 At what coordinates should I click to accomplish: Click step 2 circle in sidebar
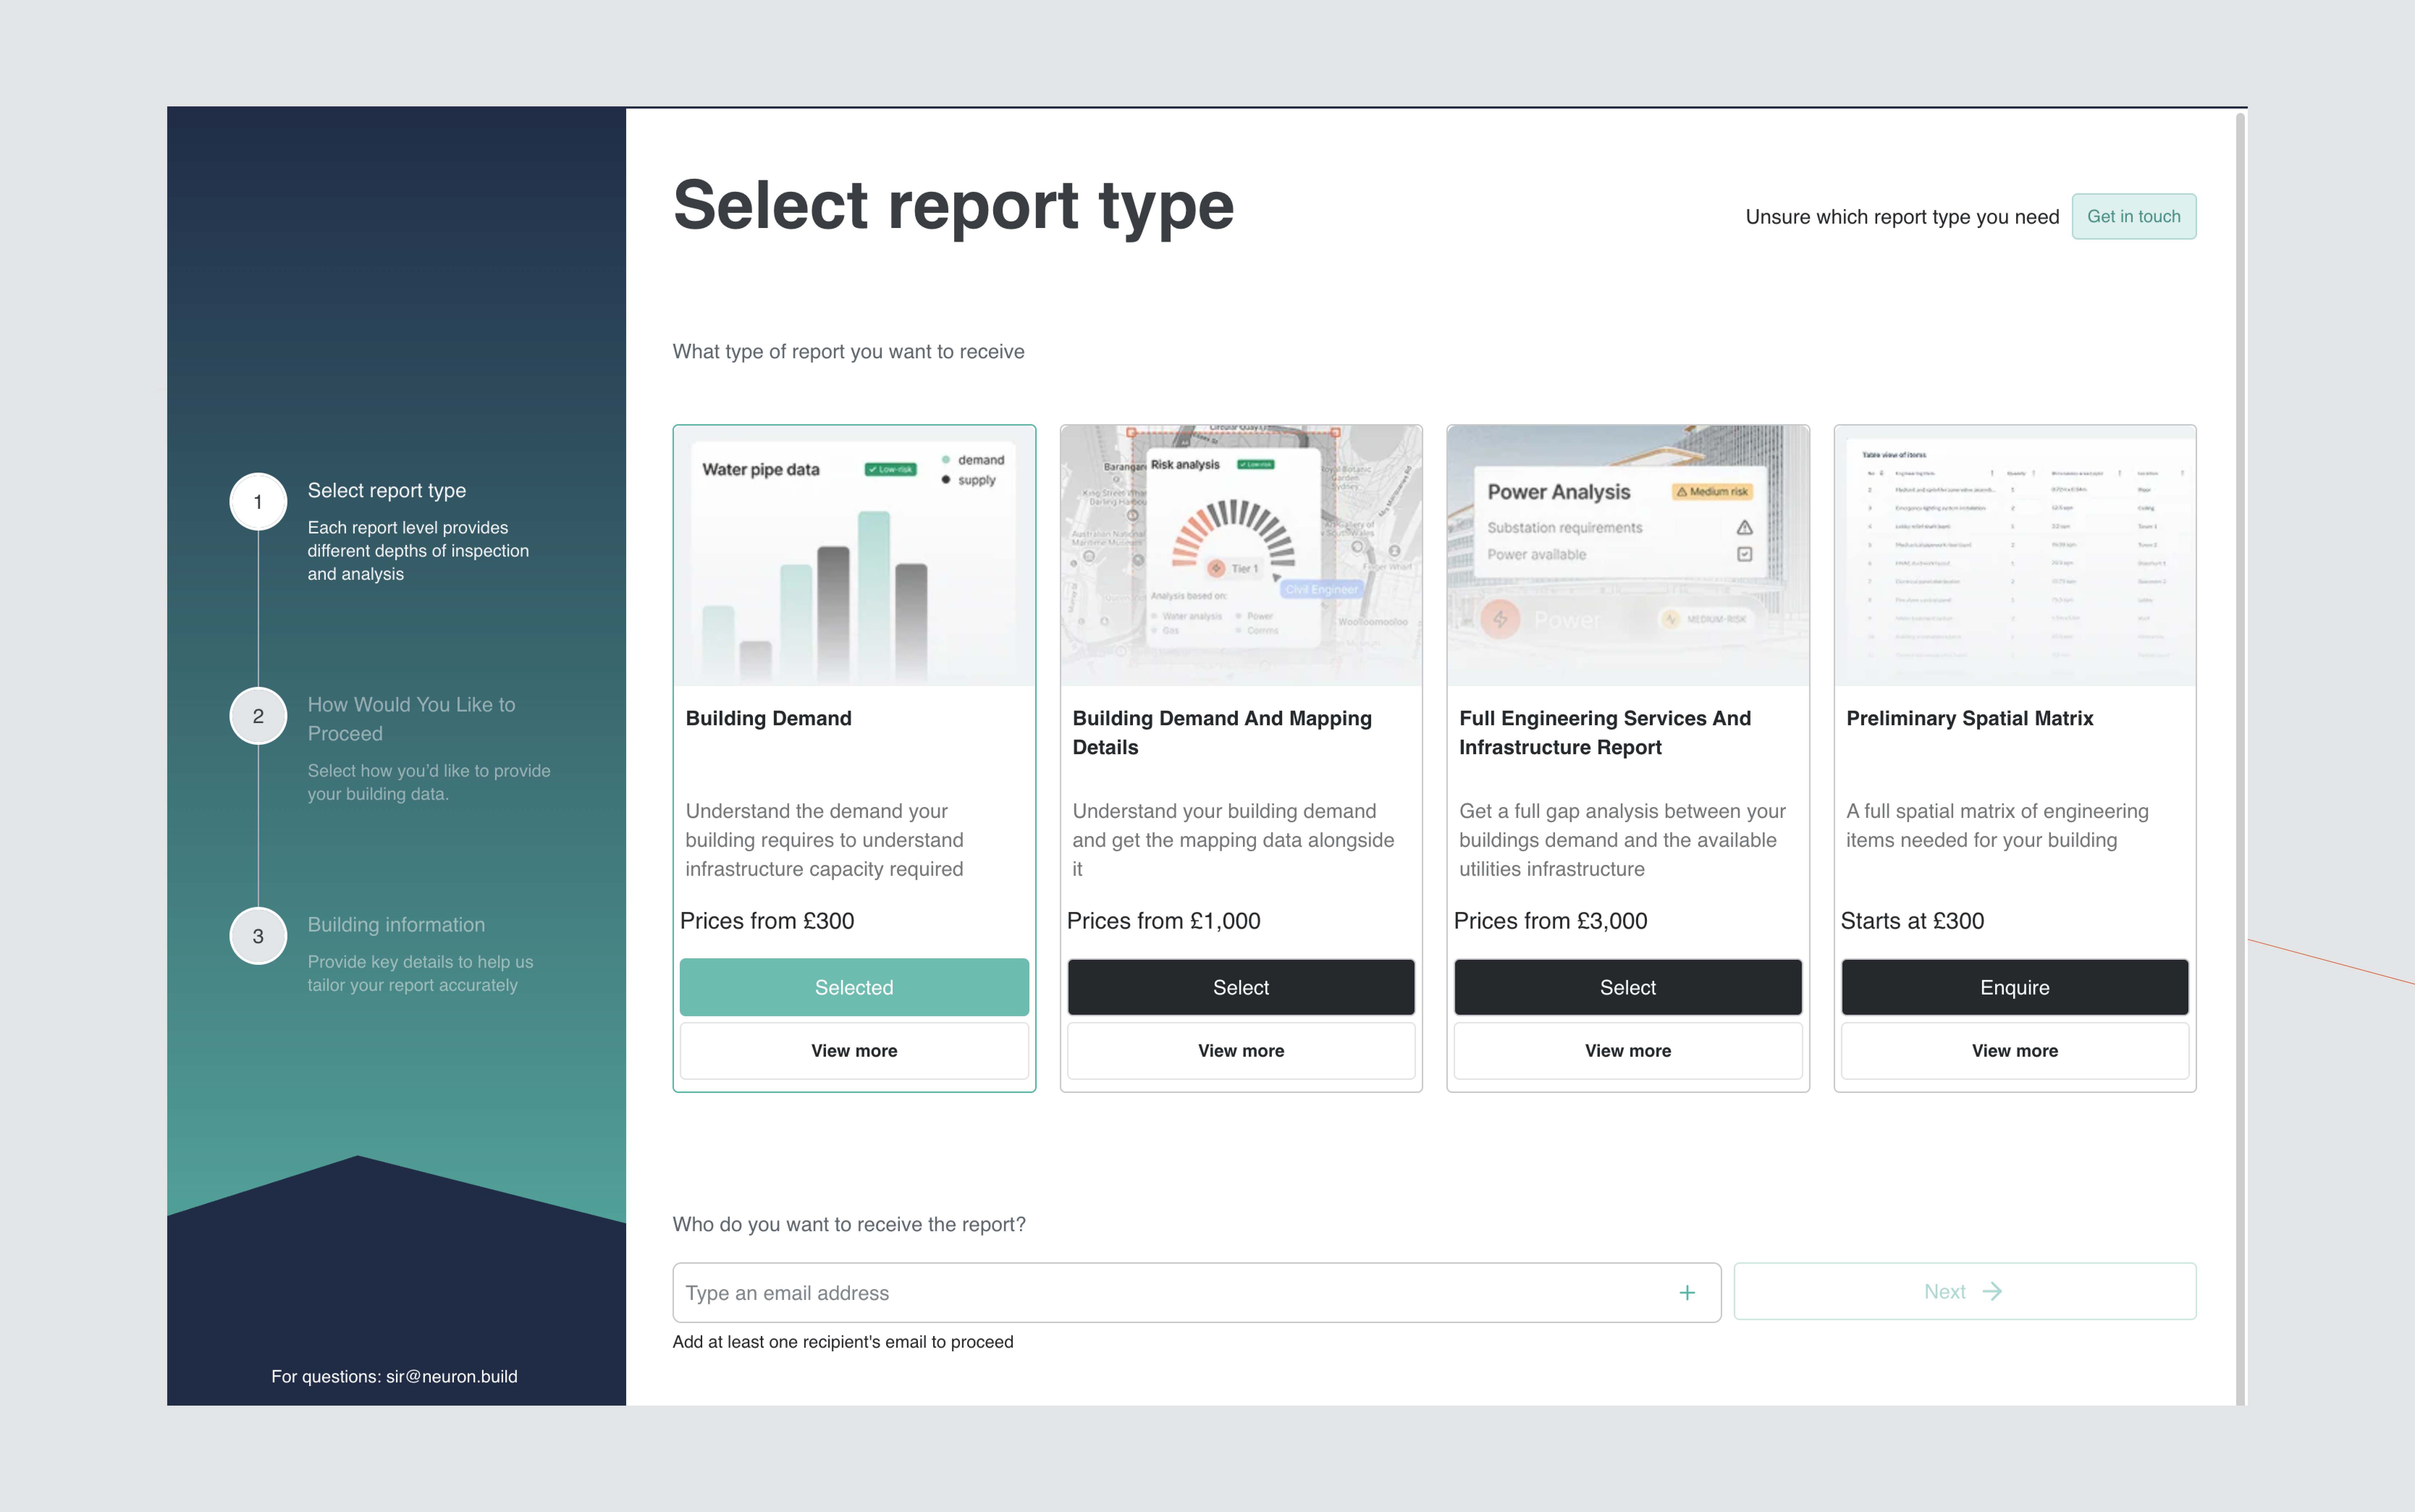click(258, 716)
